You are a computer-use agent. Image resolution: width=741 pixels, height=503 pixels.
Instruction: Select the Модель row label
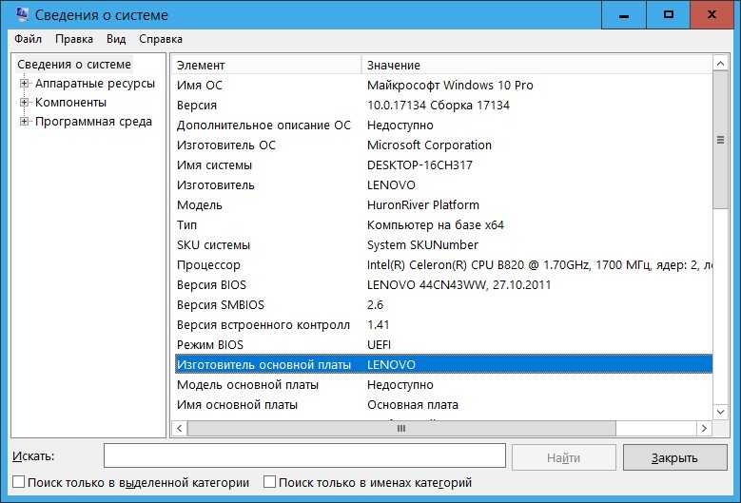[x=200, y=205]
